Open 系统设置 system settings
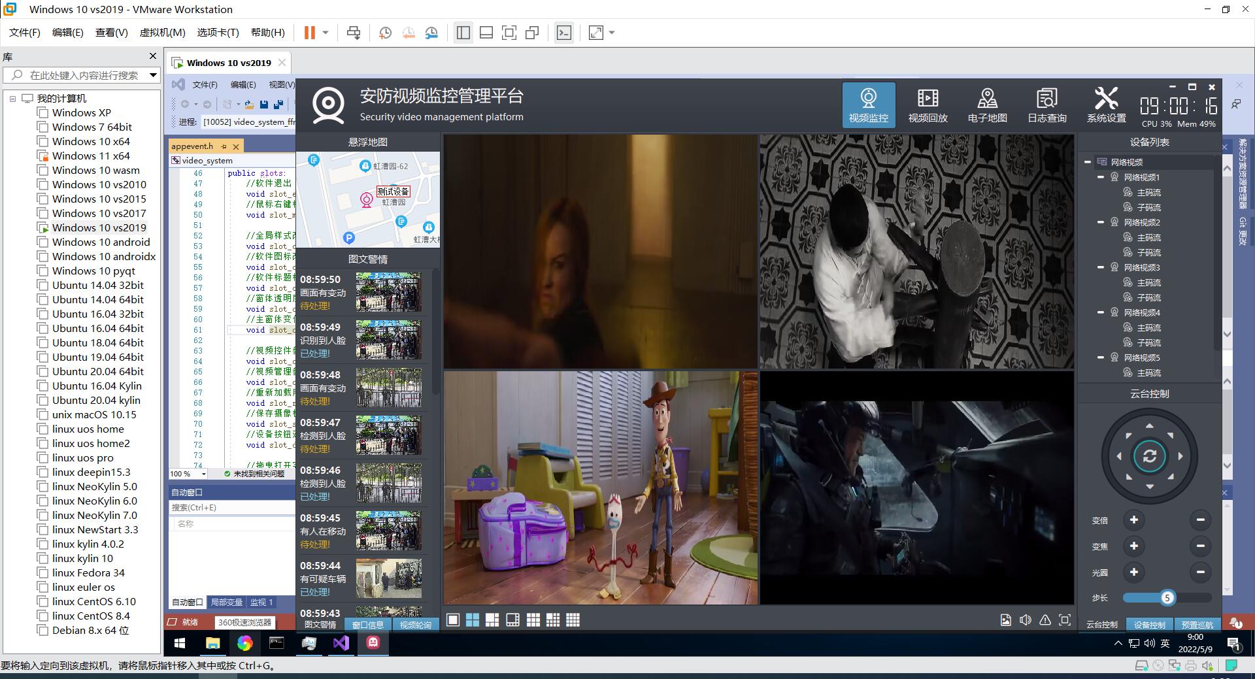The height and width of the screenshot is (679, 1255). pos(1106,105)
